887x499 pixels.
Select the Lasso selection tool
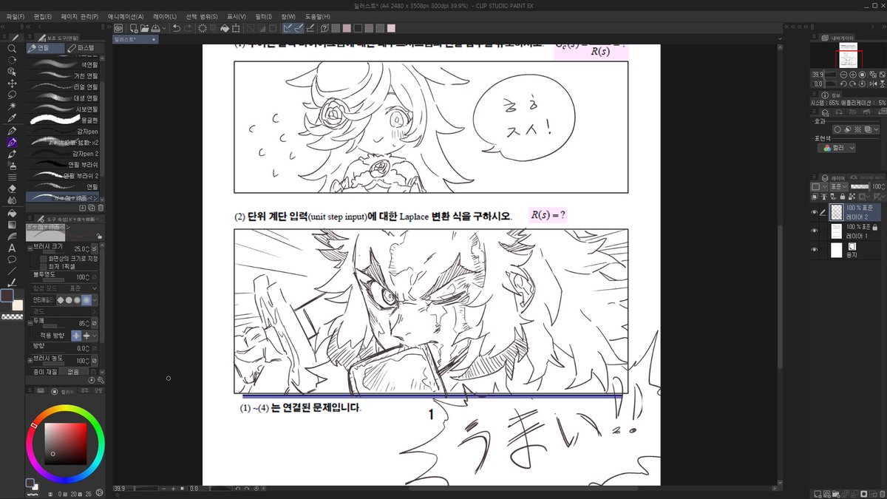[x=12, y=95]
